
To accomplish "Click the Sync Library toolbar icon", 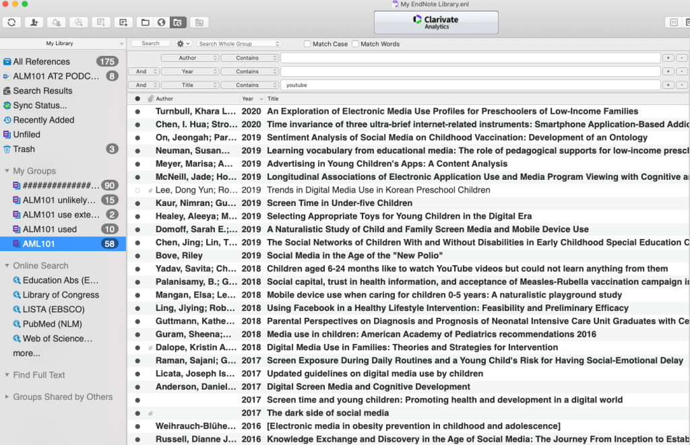I will point(11,22).
